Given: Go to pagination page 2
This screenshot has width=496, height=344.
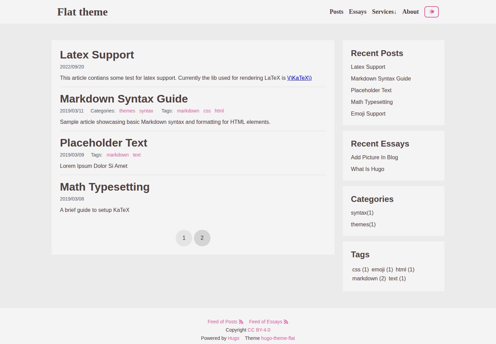Looking at the screenshot, I should 202,238.
